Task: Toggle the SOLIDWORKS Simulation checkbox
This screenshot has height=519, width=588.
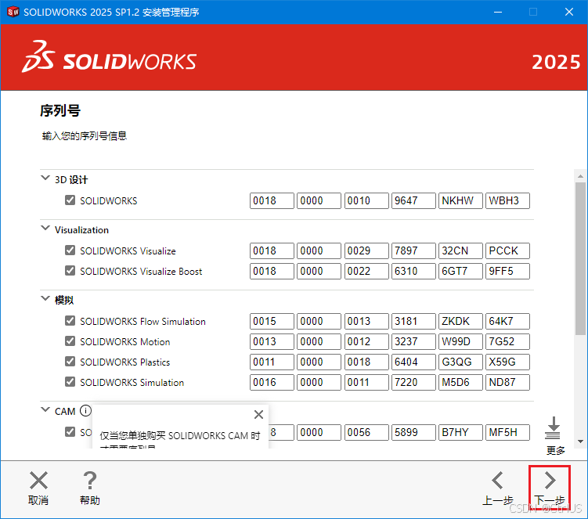Action: 70,382
